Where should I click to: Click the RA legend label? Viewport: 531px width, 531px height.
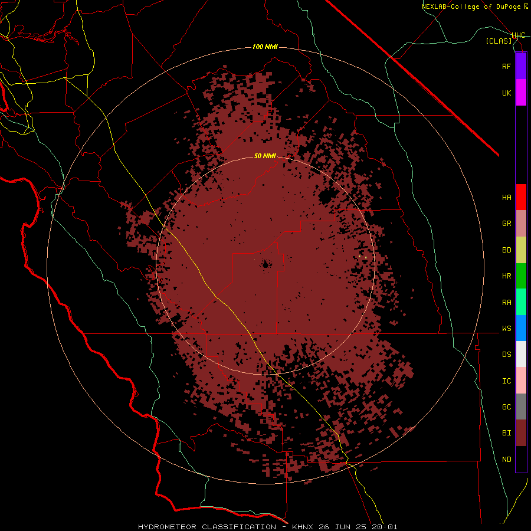click(x=507, y=302)
